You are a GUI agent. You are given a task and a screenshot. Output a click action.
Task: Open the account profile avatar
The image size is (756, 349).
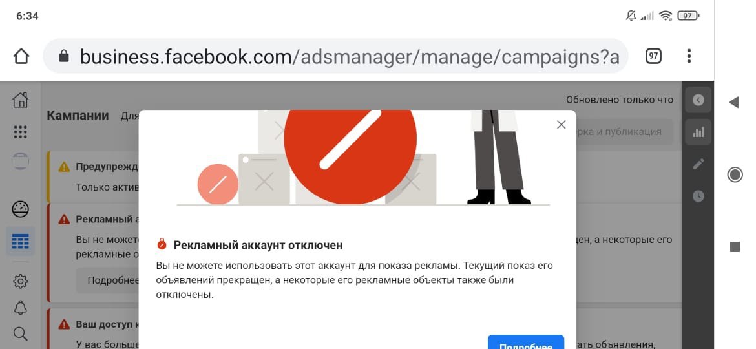pos(20,162)
